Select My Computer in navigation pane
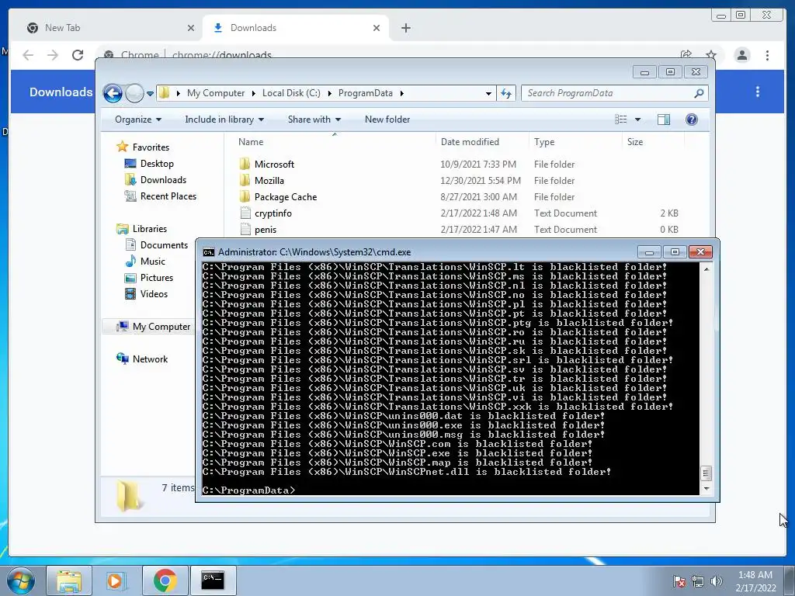 (161, 327)
